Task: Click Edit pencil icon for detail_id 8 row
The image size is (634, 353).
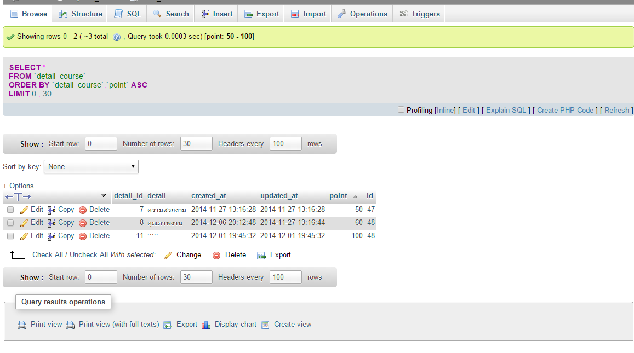Action: pyautogui.click(x=24, y=223)
